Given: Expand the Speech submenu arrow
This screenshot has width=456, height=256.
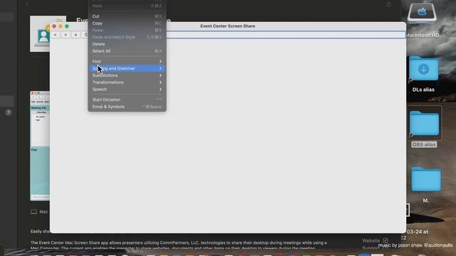Looking at the screenshot, I should tap(160, 90).
